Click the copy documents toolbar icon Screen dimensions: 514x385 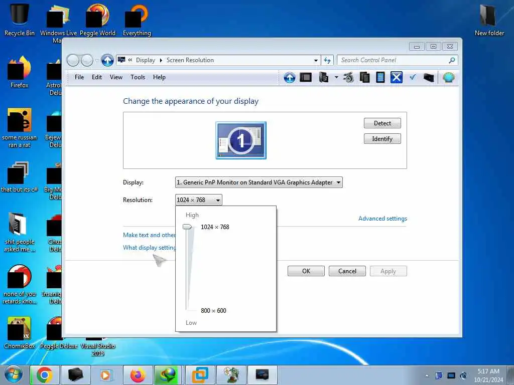(x=364, y=78)
